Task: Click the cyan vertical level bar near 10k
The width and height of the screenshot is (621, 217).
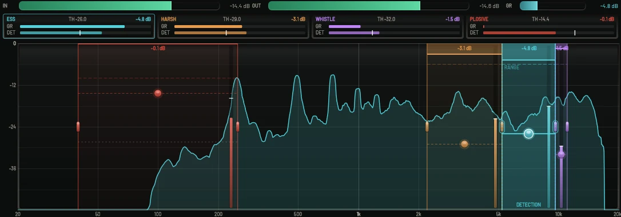Action: point(548,157)
